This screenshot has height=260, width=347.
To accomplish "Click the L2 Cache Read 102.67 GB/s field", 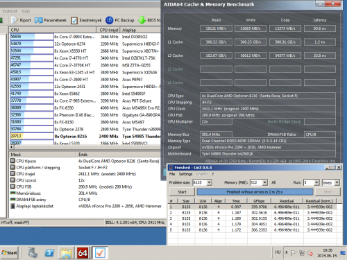I will pyautogui.click(x=216, y=55).
